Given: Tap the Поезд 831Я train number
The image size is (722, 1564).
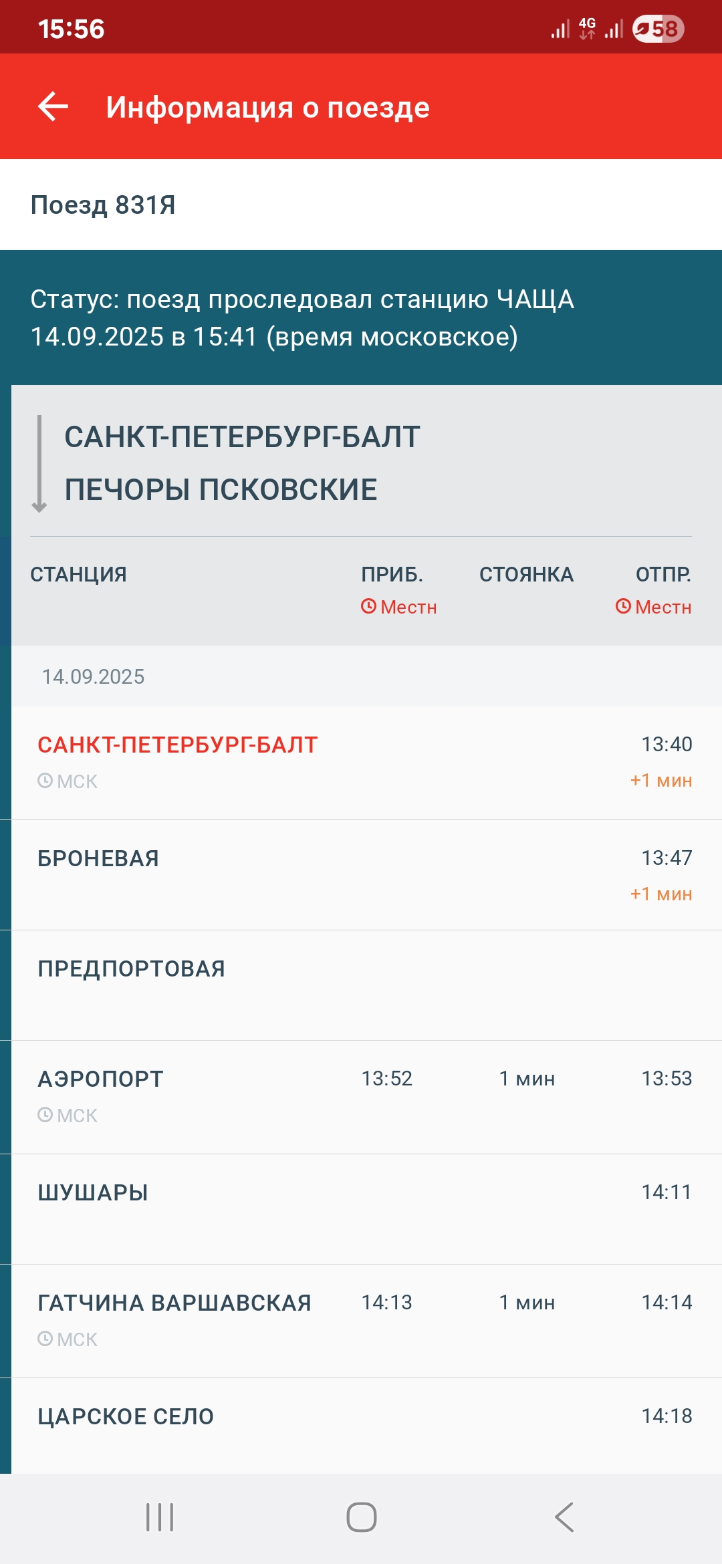Looking at the screenshot, I should coord(103,205).
